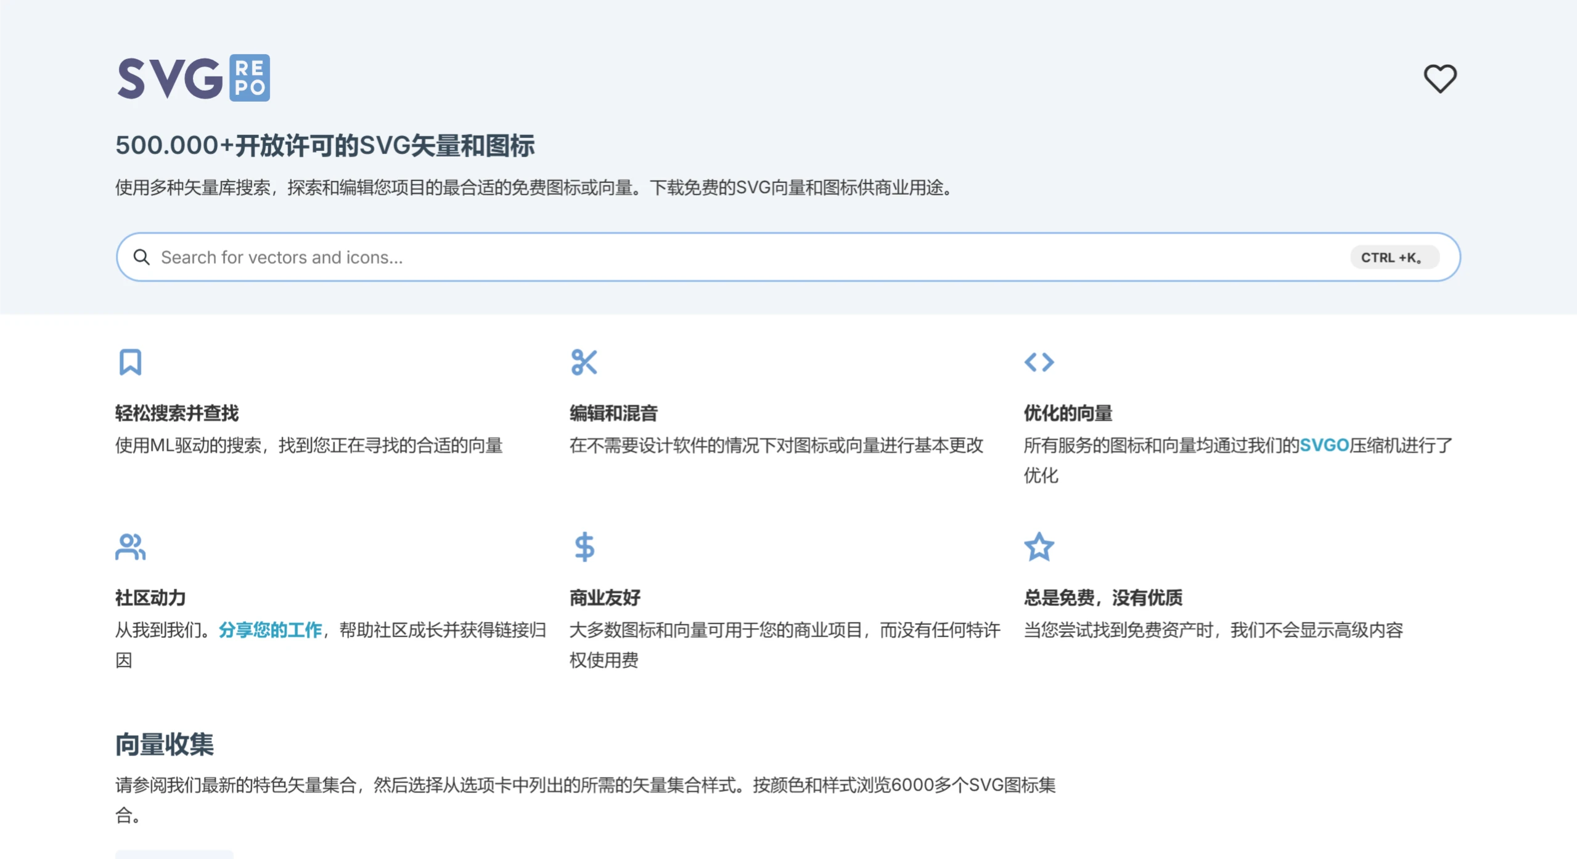The height and width of the screenshot is (859, 1577).
Task: Click the dollar sign icon
Action: coord(584,547)
